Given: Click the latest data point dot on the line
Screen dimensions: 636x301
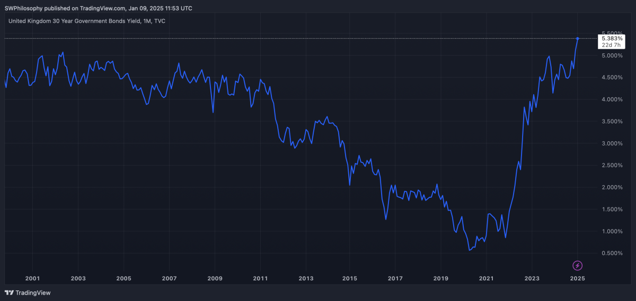Looking at the screenshot, I should (577, 38).
